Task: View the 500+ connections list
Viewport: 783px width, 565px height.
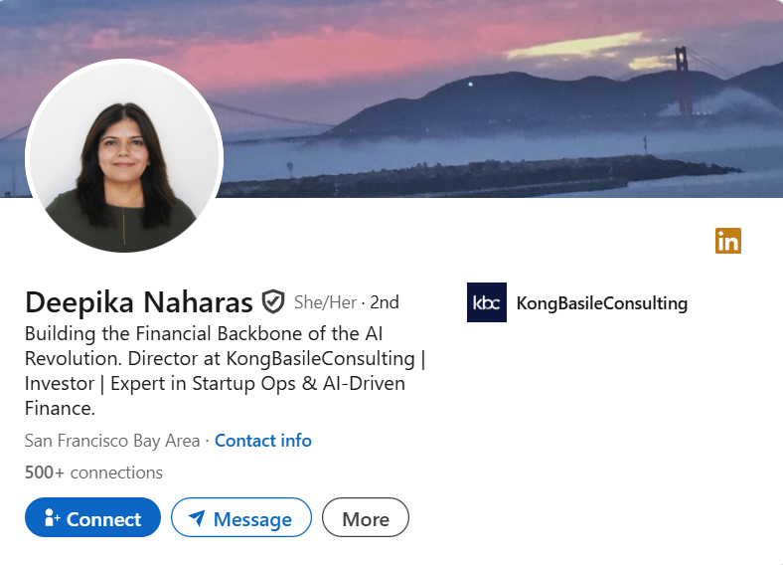Action: (x=93, y=472)
